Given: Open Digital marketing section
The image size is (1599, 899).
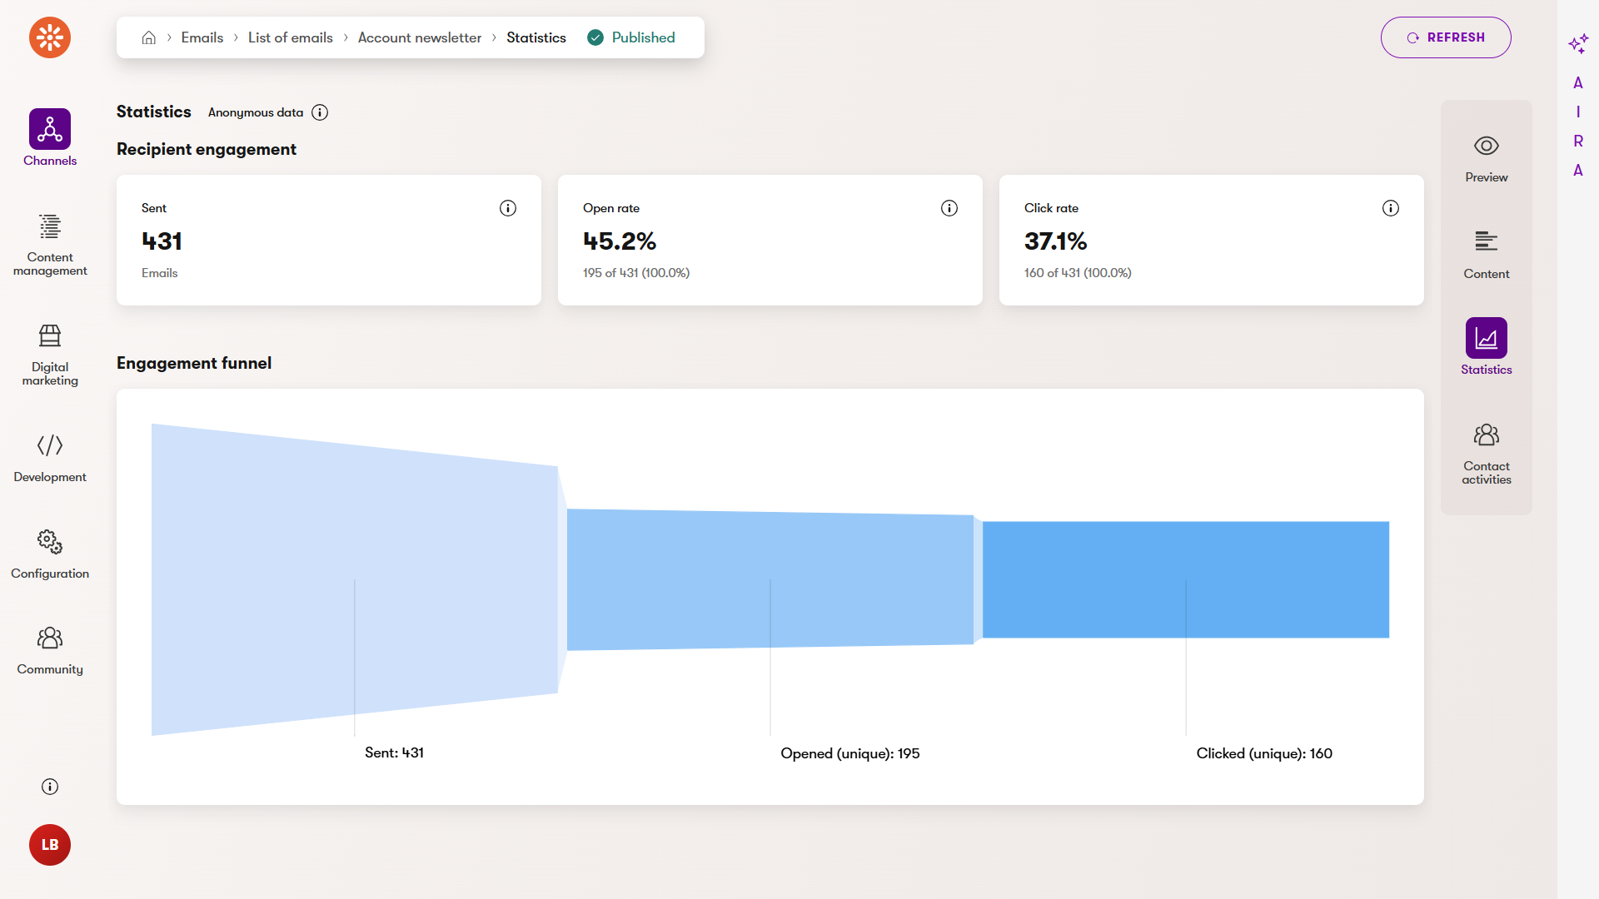Looking at the screenshot, I should pyautogui.click(x=50, y=355).
